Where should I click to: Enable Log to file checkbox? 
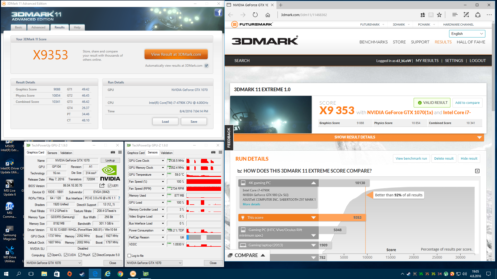coord(129,256)
